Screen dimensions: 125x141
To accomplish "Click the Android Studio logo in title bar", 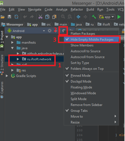I will [x=2, y=3].
